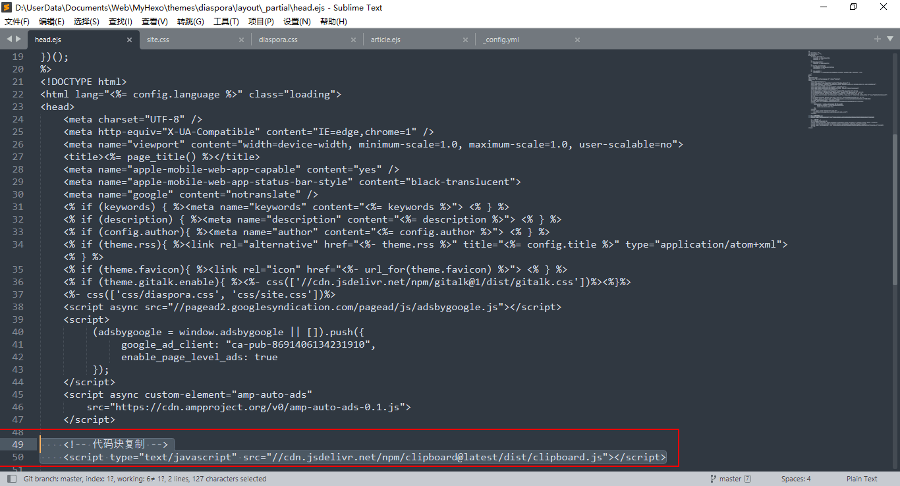Open the 查看(V) menu
The height and width of the screenshot is (486, 900).
pyautogui.click(x=155, y=22)
